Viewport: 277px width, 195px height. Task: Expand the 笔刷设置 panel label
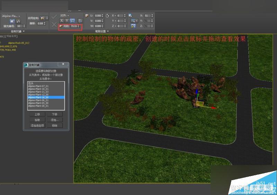(102, 31)
